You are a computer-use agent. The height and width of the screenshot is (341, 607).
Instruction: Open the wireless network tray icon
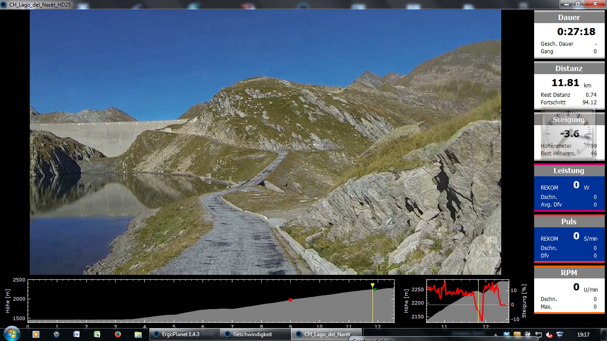(x=560, y=334)
